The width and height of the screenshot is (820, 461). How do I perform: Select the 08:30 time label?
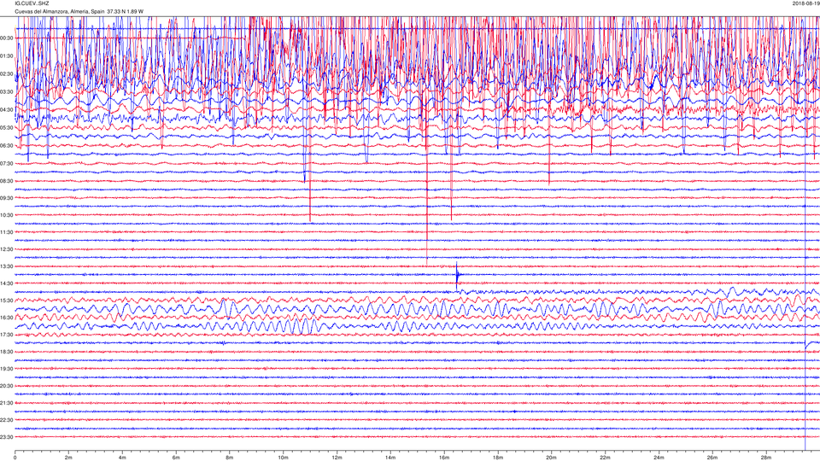point(6,181)
